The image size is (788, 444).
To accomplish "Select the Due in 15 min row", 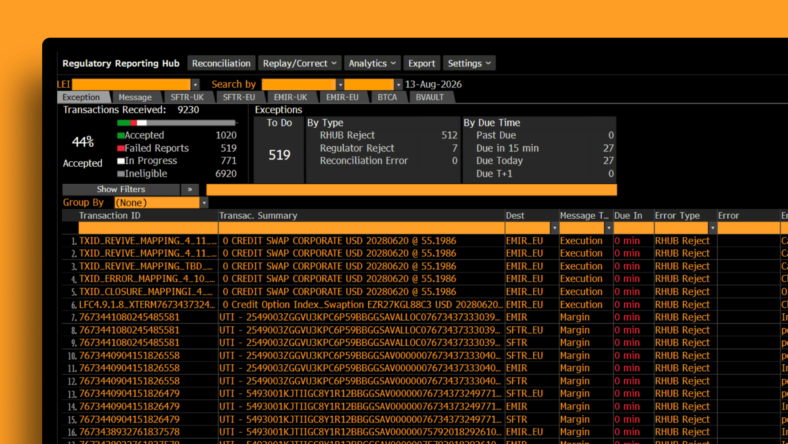I will (539, 148).
